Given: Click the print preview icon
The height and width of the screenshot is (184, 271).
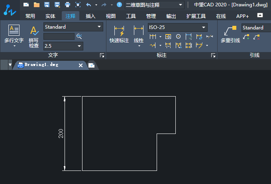Looking at the screenshot, I should coord(78,5).
